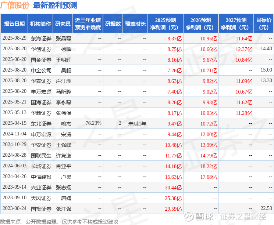Click researcher 李永磊
Viewport: 274px width, 225px height.
(63, 102)
